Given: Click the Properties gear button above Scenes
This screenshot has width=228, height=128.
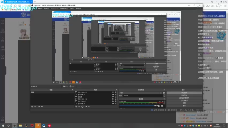Looking at the screenshot, I should click(65, 86).
